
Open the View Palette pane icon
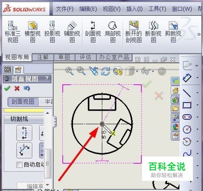pyautogui.click(x=175, y=118)
